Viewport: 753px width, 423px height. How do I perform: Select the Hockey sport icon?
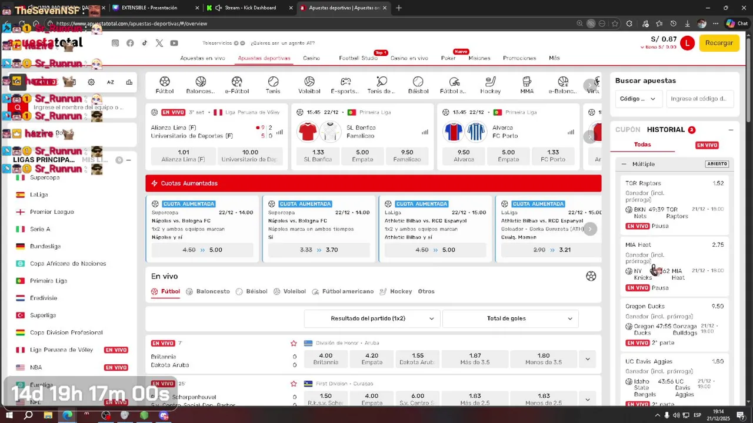coord(491,85)
